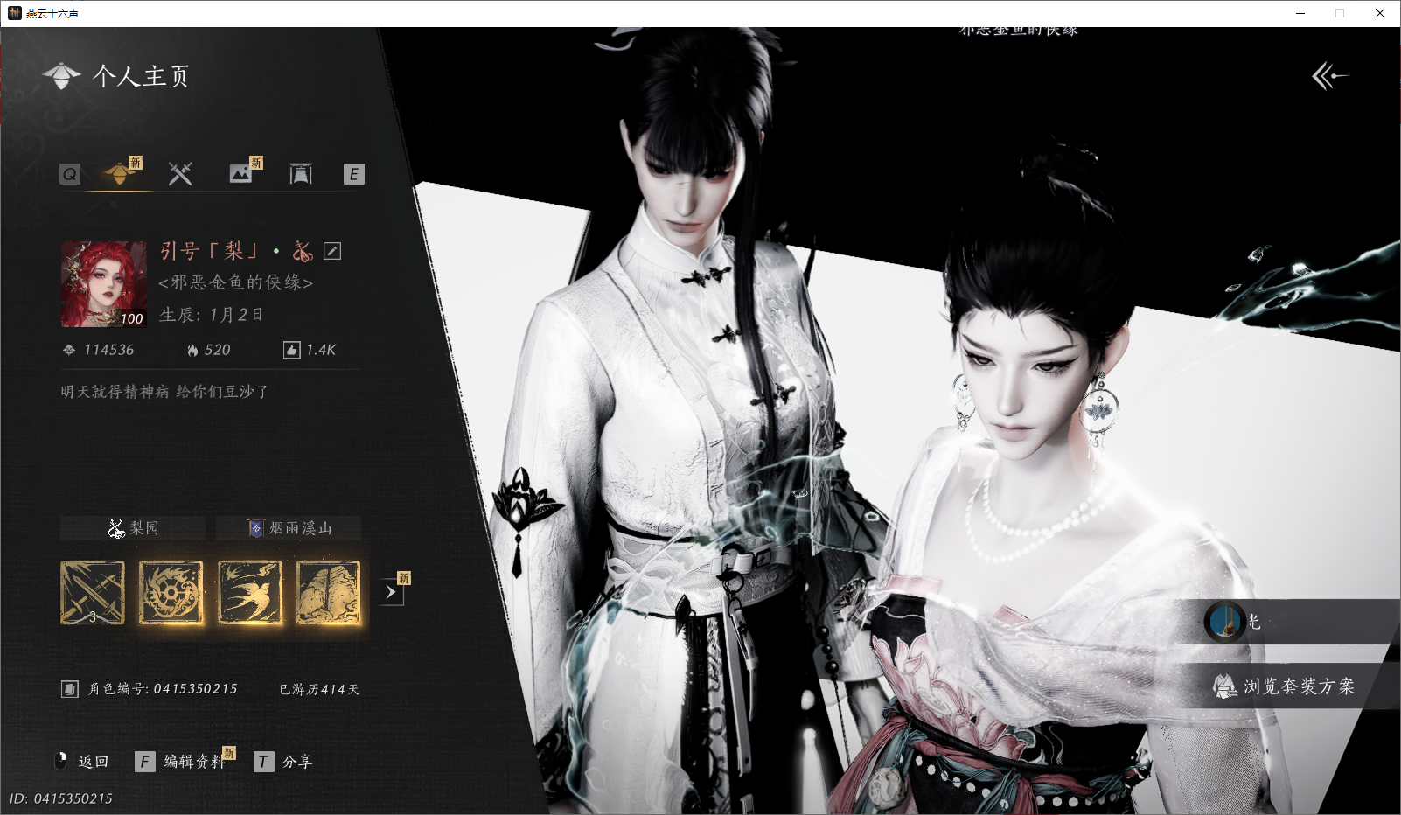Viewport: 1401px width, 815px height.
Task: Open the gate-shaped building tab icon
Action: (301, 174)
